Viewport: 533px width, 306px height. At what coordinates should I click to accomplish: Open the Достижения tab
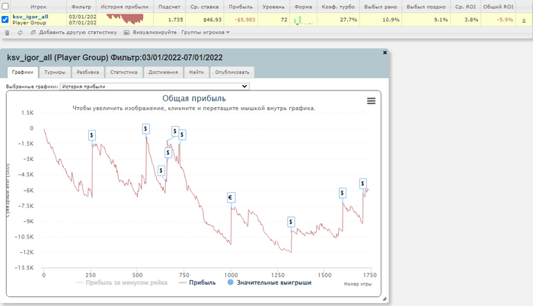(x=163, y=72)
